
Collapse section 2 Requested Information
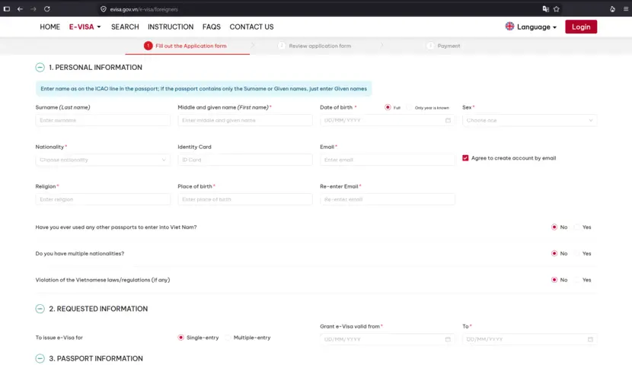coord(40,309)
